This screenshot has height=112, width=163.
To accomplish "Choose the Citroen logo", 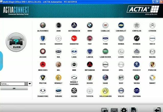I will click(152, 25).
